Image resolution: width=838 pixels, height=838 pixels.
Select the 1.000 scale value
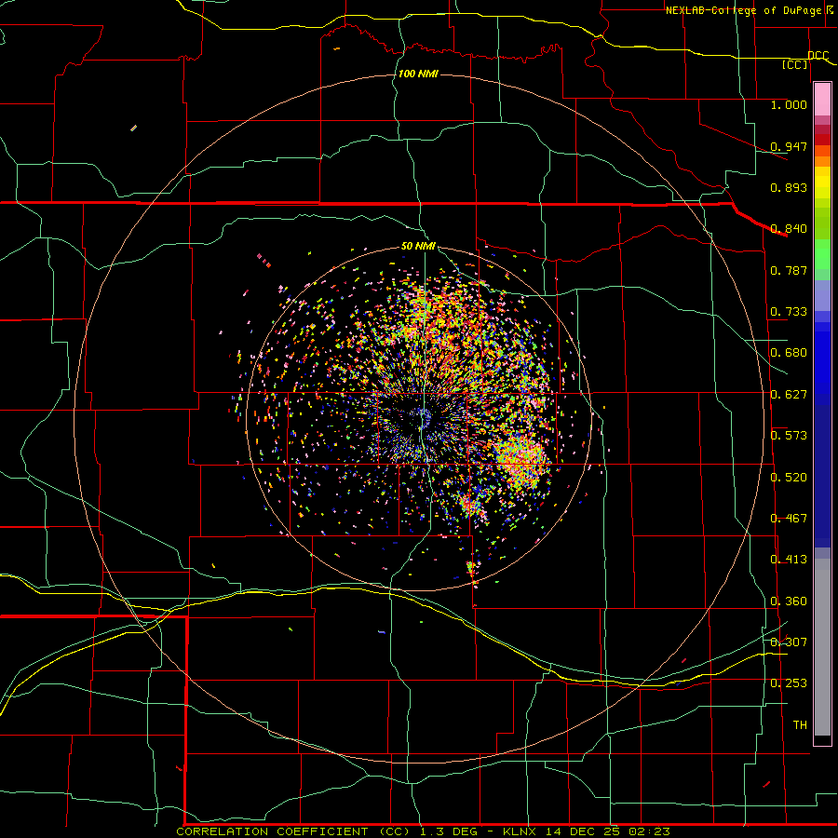pyautogui.click(x=789, y=104)
